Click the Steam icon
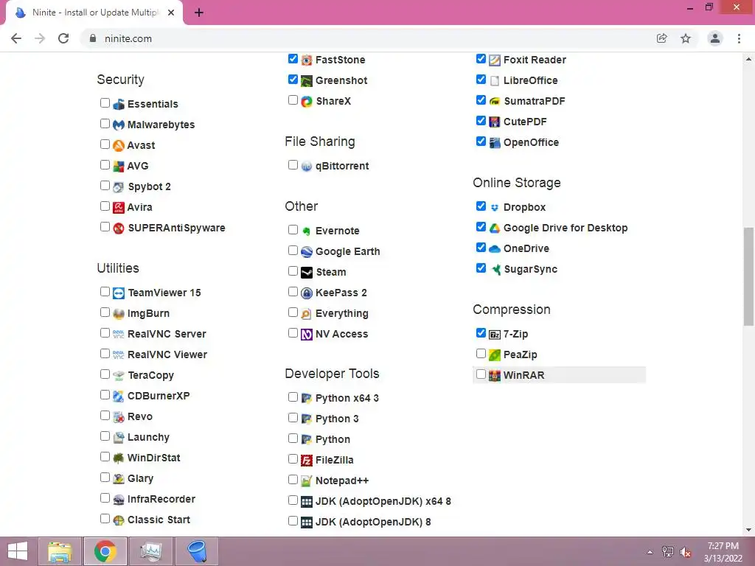This screenshot has width=755, height=566. tap(307, 273)
